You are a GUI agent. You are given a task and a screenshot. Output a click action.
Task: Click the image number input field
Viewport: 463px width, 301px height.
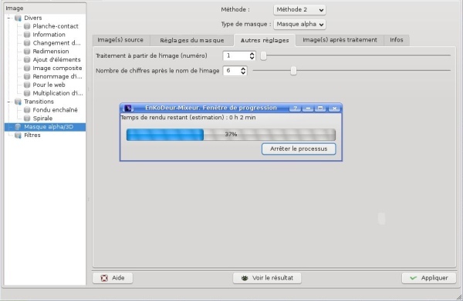(236, 55)
